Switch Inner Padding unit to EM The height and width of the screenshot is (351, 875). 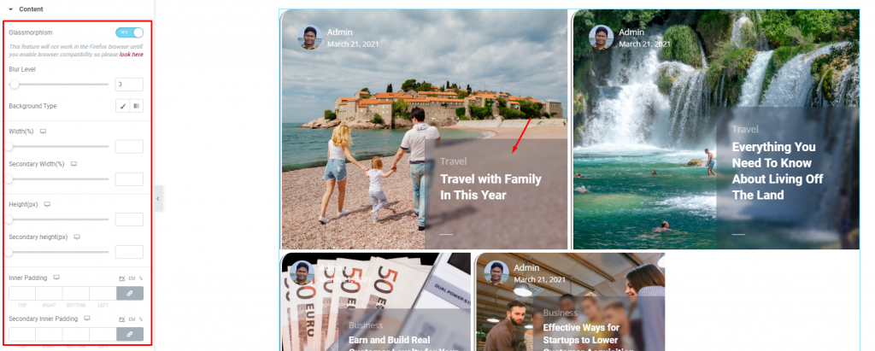(132, 278)
